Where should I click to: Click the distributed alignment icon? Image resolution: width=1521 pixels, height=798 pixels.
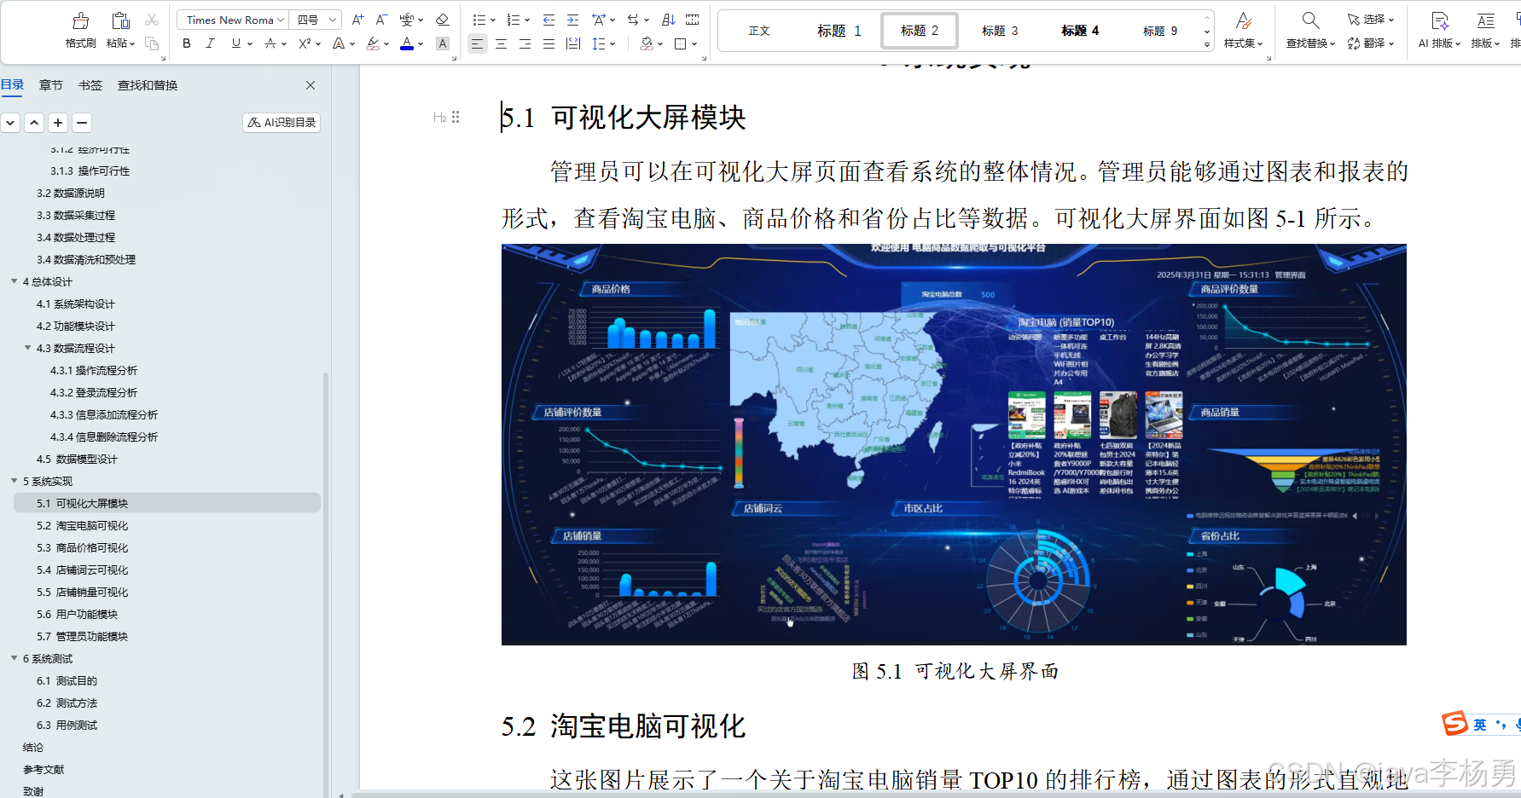click(573, 43)
